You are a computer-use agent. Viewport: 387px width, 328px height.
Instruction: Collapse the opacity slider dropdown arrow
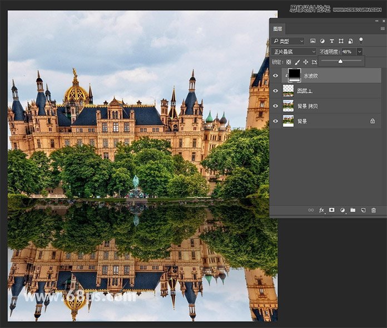[360, 52]
